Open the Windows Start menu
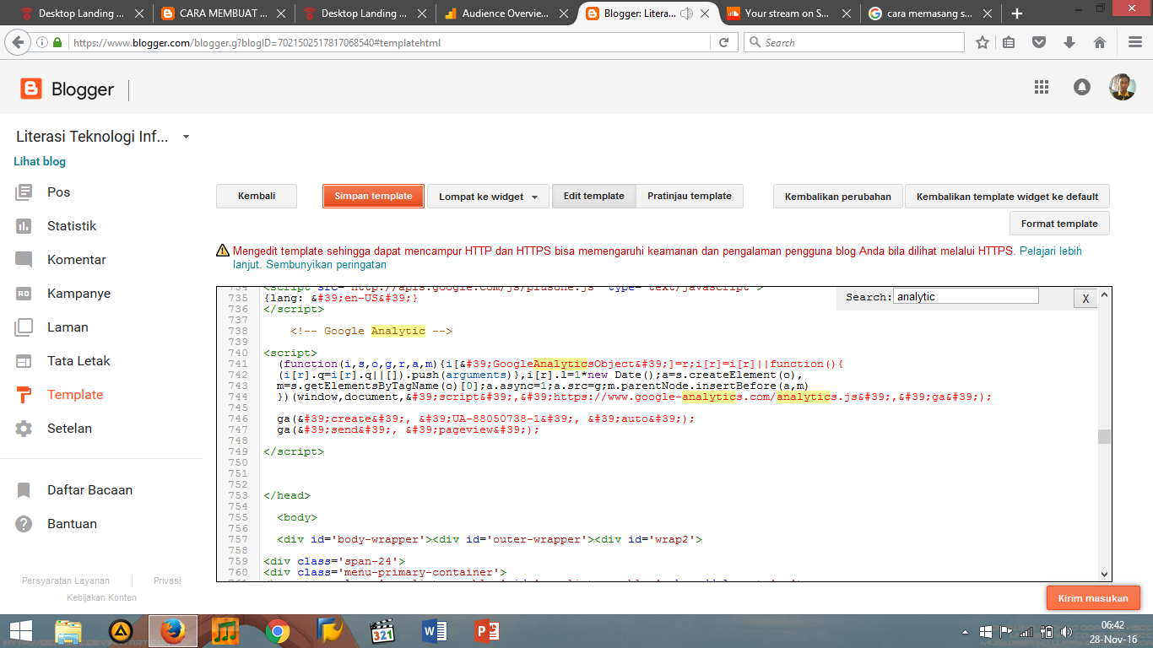 coord(21,631)
